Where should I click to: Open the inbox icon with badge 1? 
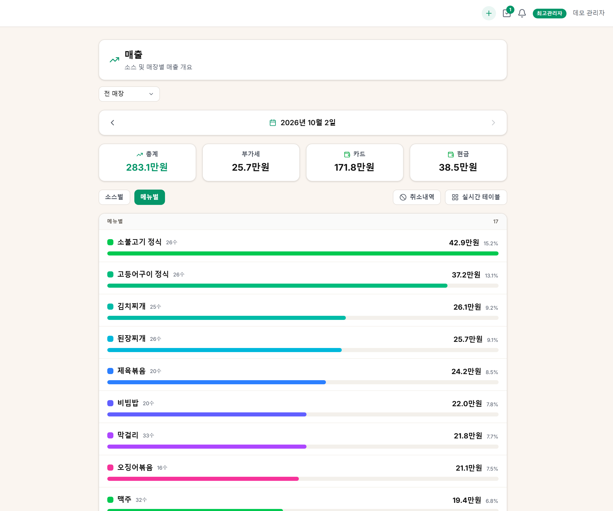pos(507,13)
